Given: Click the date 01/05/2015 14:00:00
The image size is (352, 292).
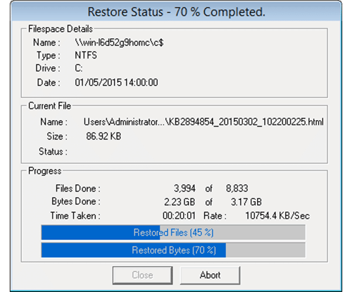Looking at the screenshot, I should (116, 82).
